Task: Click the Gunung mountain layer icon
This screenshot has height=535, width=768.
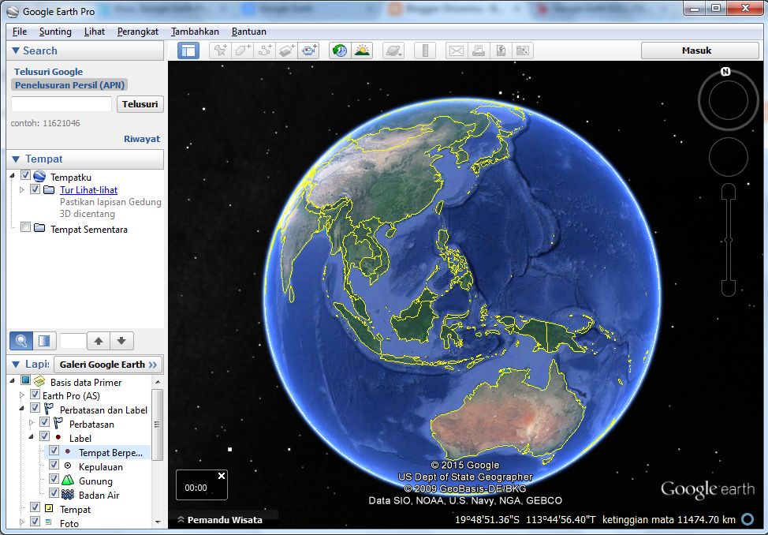Action: (68, 481)
